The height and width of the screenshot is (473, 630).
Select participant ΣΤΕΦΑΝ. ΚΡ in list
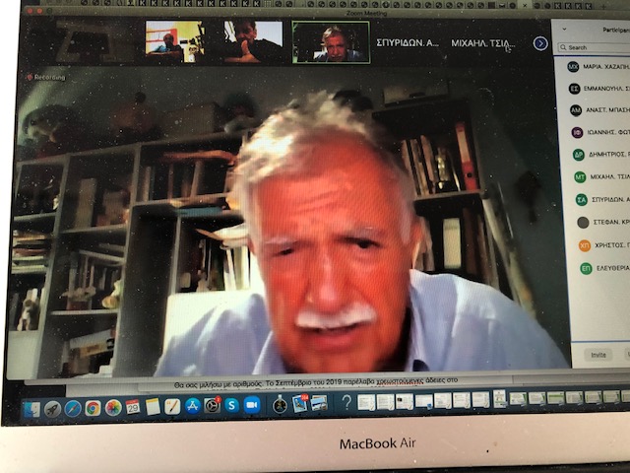(603, 222)
